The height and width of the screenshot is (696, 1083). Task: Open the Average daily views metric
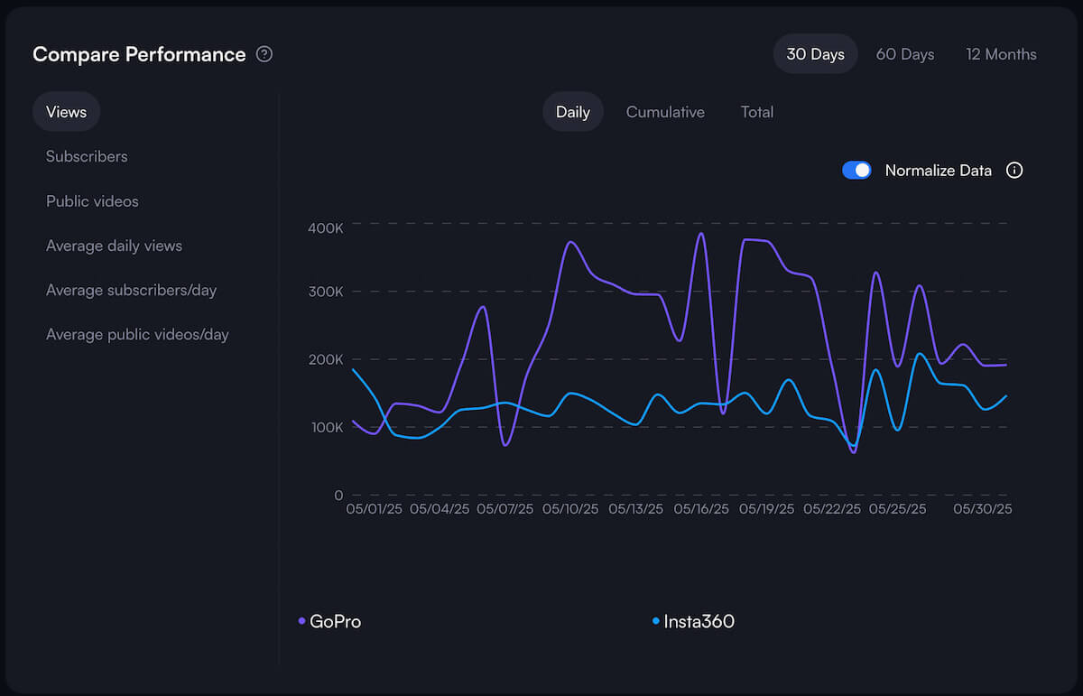pos(114,246)
